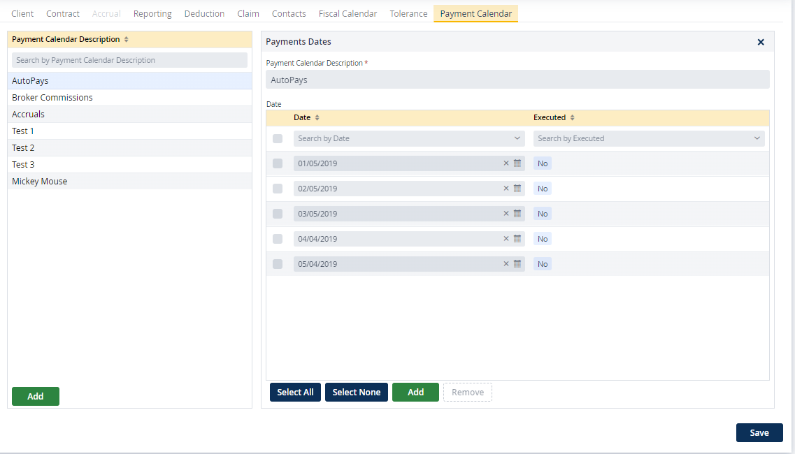Click the Save button
This screenshot has height=454, width=795.
tap(759, 432)
